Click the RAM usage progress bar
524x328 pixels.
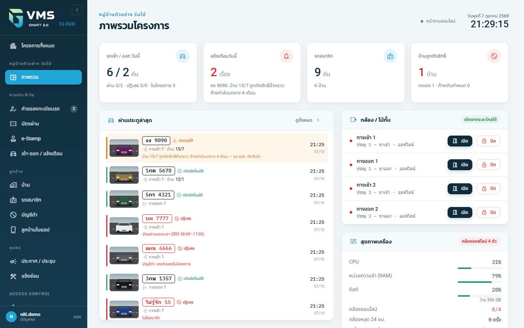[x=479, y=282]
